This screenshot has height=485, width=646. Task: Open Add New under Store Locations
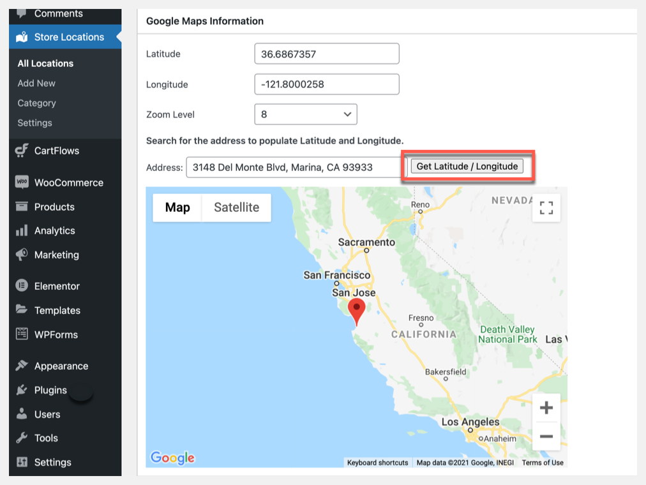click(36, 83)
